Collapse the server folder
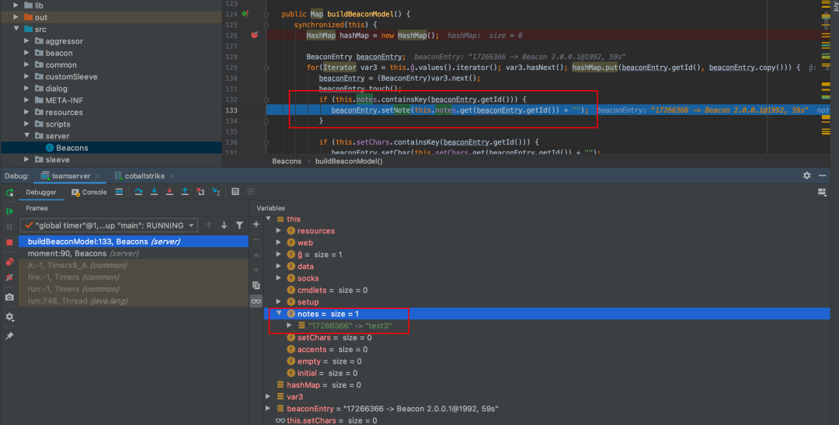This screenshot has height=425, width=839. tap(27, 135)
